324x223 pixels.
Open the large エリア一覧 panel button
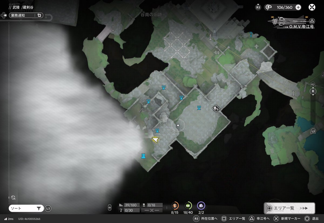coord(289,208)
